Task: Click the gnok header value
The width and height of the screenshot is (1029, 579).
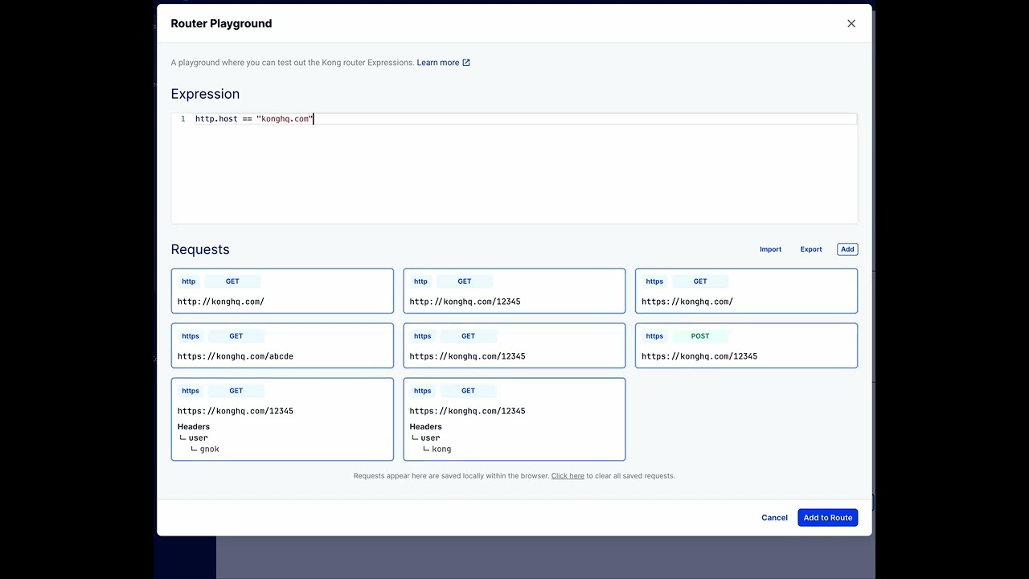Action: point(209,450)
